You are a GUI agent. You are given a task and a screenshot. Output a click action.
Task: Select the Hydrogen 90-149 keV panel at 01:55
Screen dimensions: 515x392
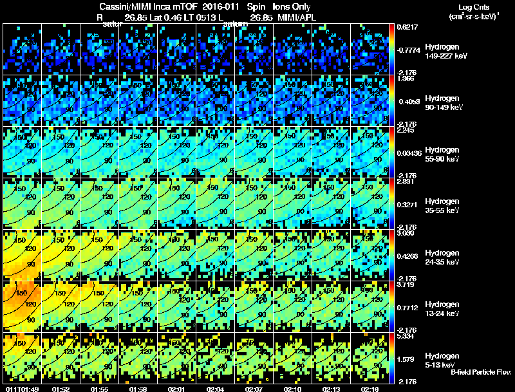point(100,100)
